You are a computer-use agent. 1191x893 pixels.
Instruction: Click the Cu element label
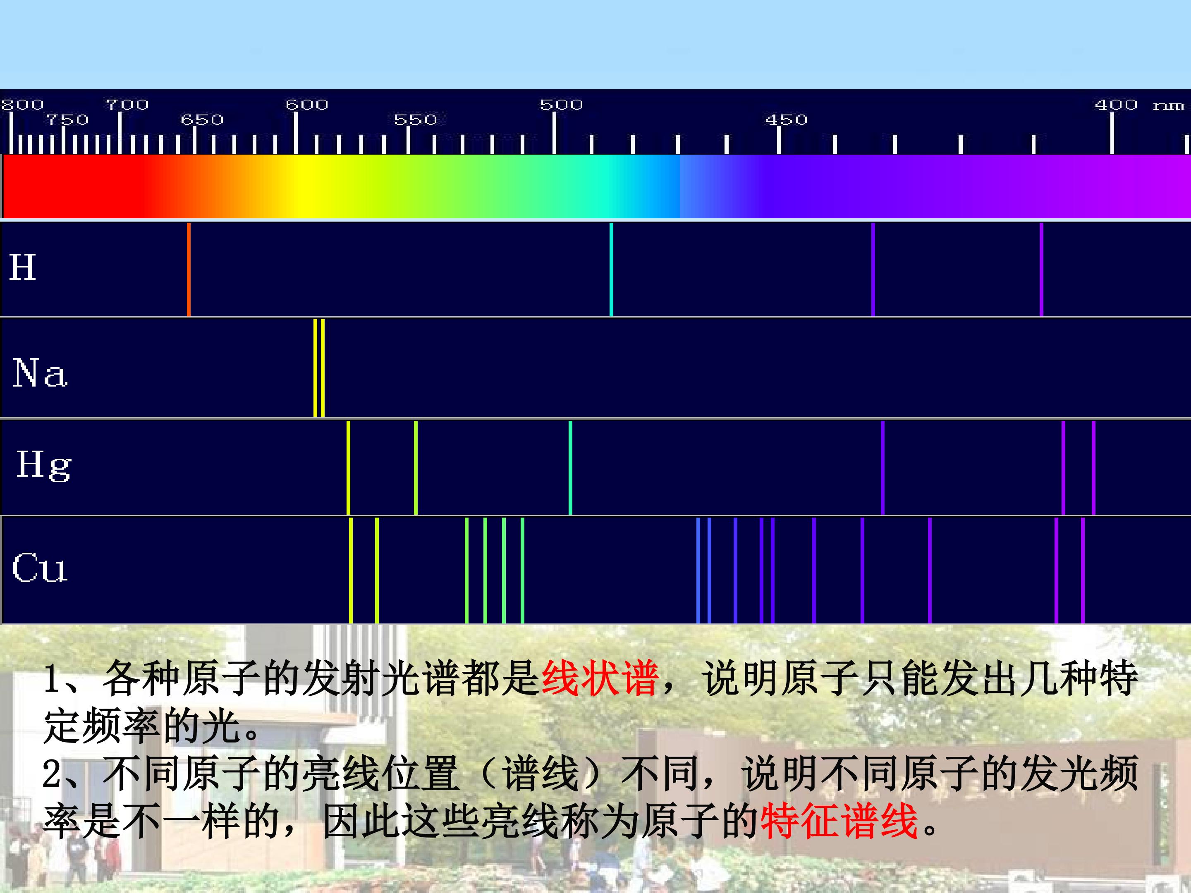pos(40,567)
